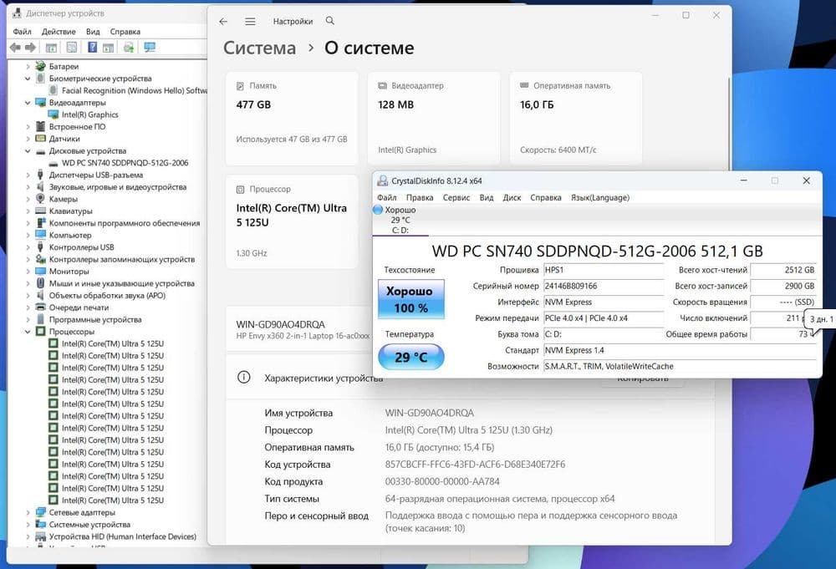Click Код продукта value 00330-80000-00000-AA784
This screenshot has width=836, height=569.
(x=442, y=481)
